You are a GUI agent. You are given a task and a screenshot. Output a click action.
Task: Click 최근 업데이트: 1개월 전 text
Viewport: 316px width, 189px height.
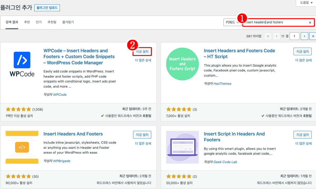296,176
